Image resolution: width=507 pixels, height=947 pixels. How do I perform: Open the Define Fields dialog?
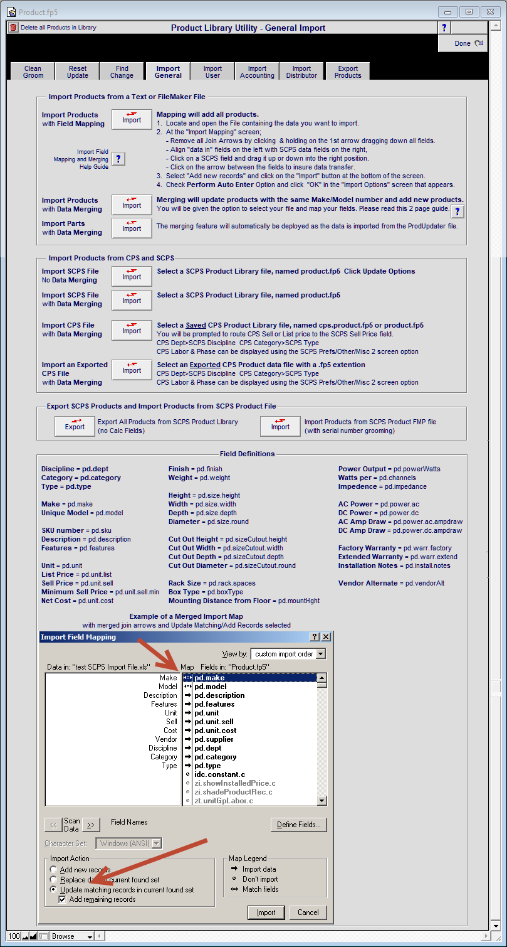[298, 825]
